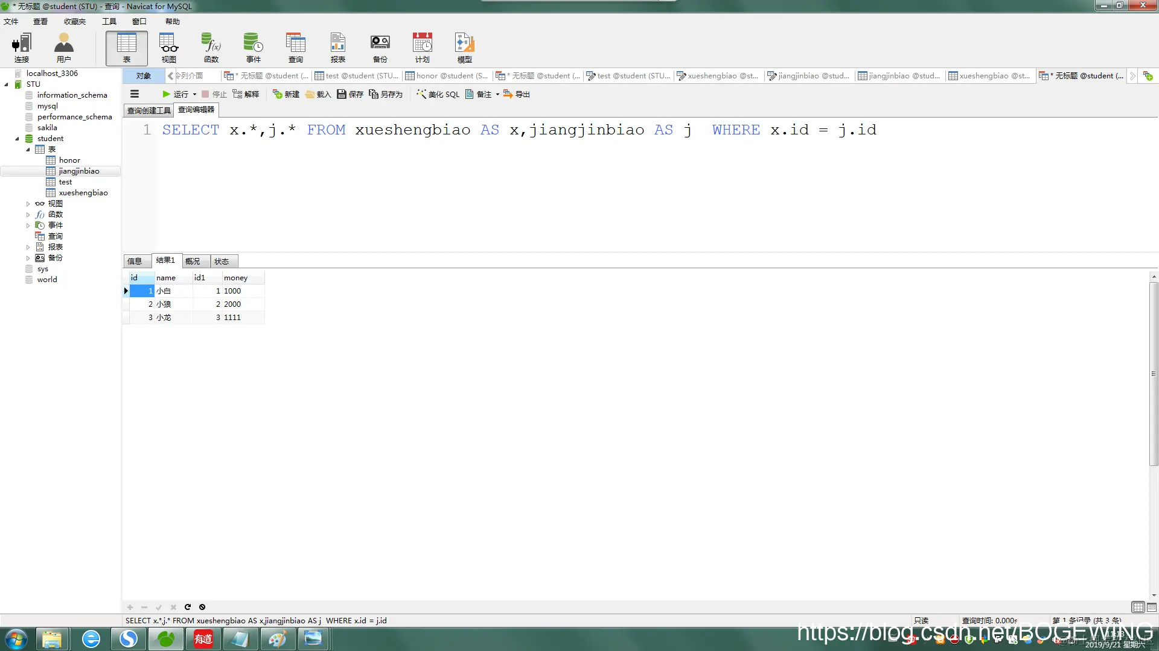
Task: Open the Model (模型) toolbar icon
Action: [x=465, y=48]
